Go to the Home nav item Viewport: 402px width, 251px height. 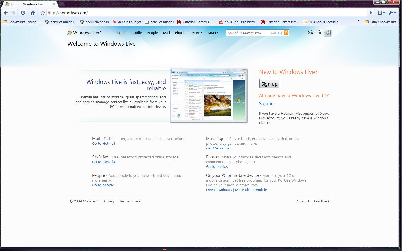tap(121, 33)
